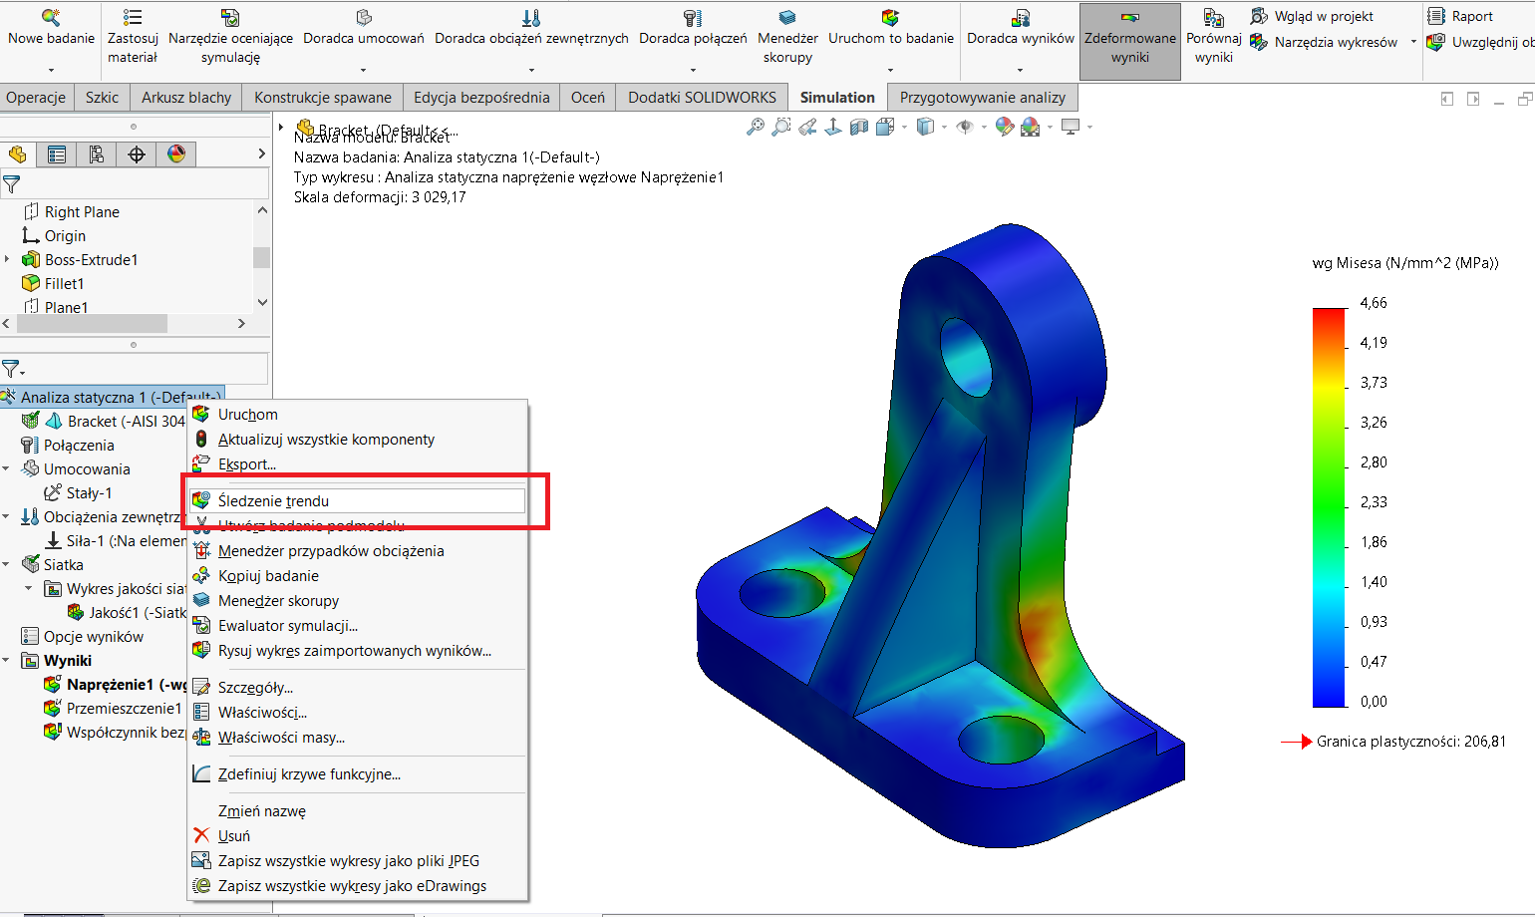Click the View Orientation cube icon
Image resolution: width=1535 pixels, height=917 pixels.
pyautogui.click(x=884, y=127)
